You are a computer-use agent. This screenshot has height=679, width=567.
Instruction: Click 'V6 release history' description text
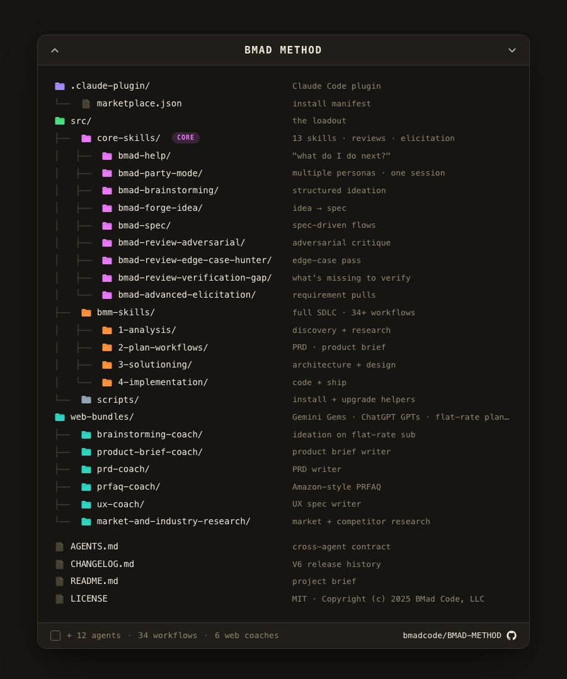(336, 564)
